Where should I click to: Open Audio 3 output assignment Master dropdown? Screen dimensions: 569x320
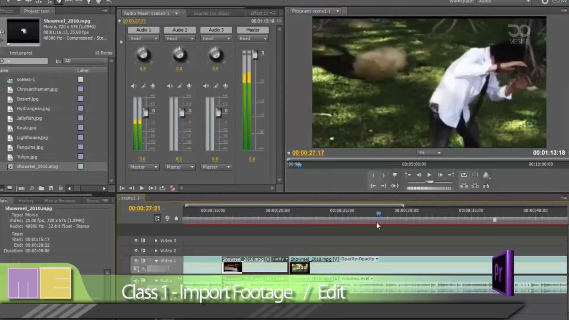[216, 167]
